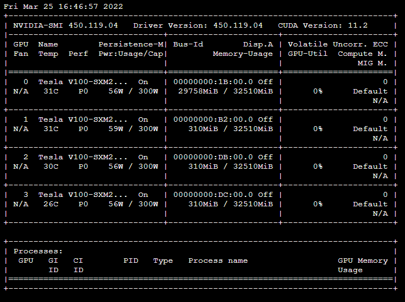
Task: Click the GPU Memory column header
Action: tap(363, 261)
